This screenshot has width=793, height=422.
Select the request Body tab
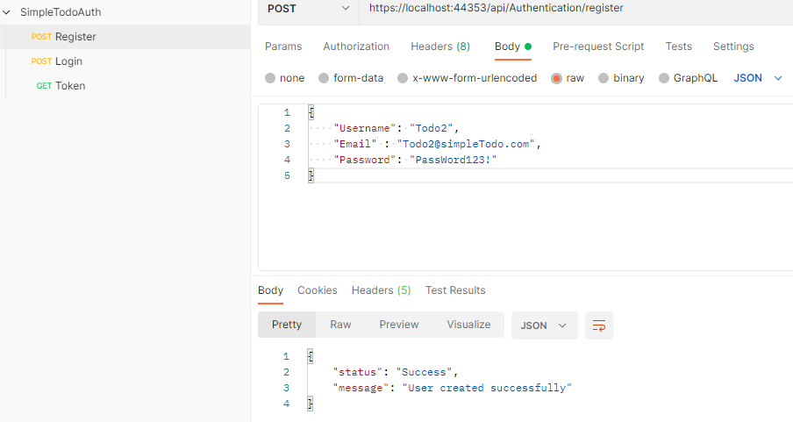(513, 46)
